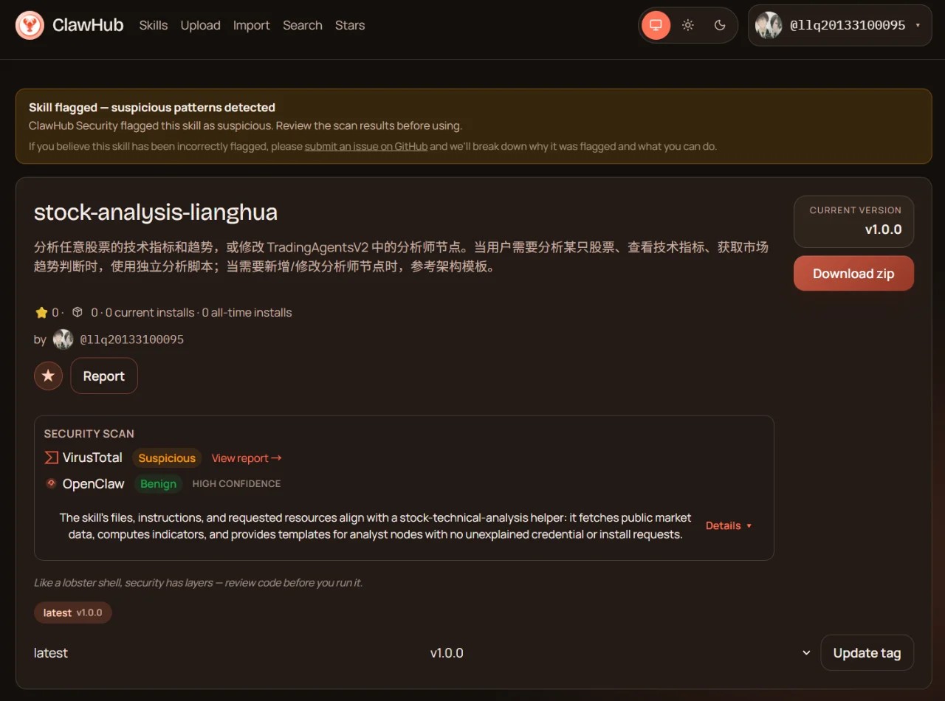
Task: Click submit an issue on GitHub link
Action: click(365, 146)
